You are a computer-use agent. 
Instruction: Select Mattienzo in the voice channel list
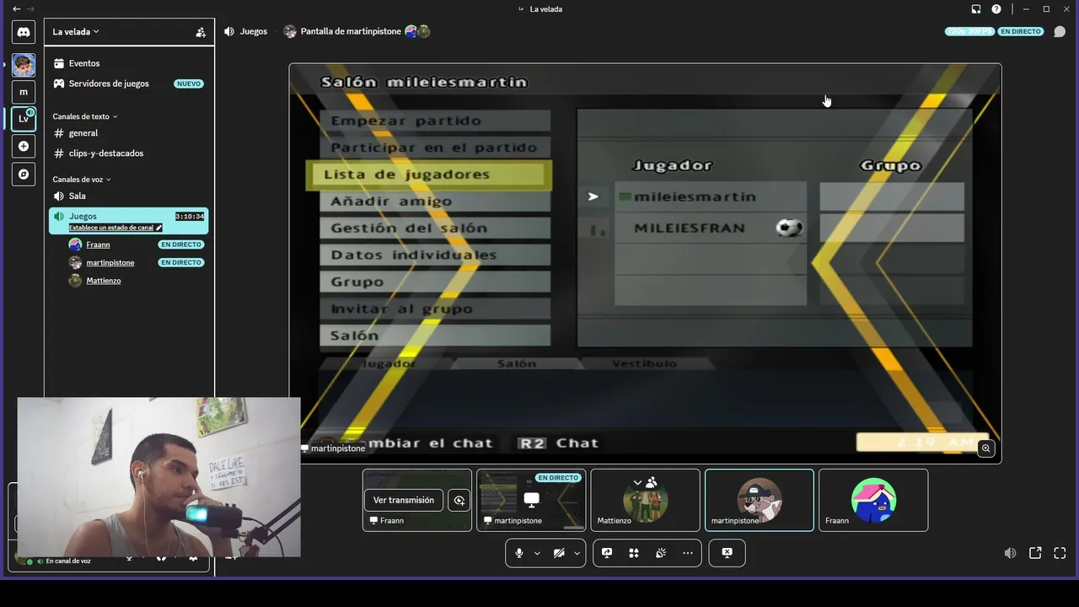tap(104, 281)
